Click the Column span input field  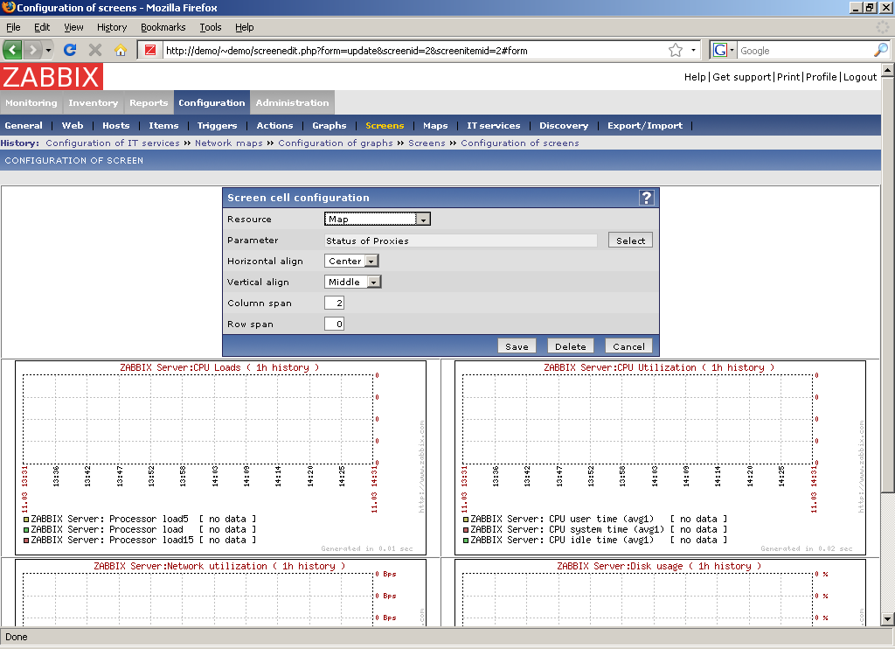[334, 303]
